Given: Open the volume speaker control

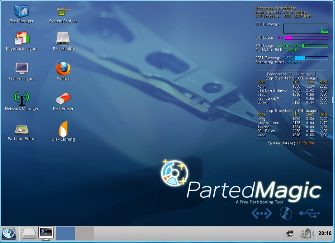Looking at the screenshot, I should point(307,233).
